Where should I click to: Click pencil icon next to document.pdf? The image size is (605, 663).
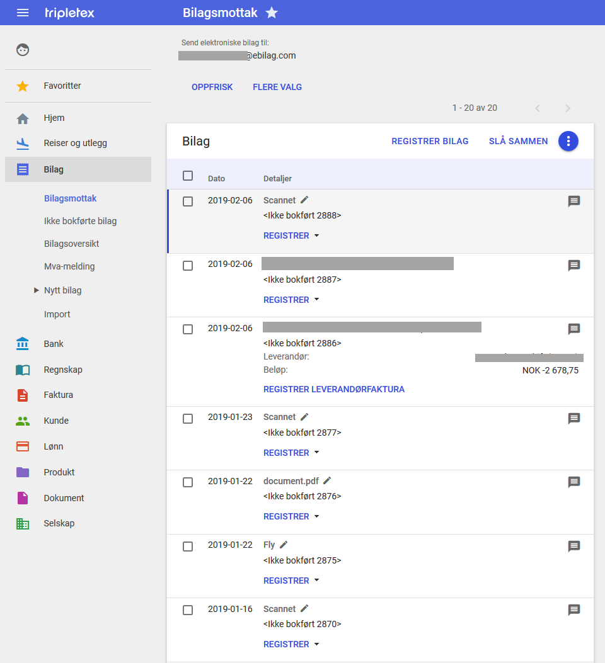click(x=327, y=481)
